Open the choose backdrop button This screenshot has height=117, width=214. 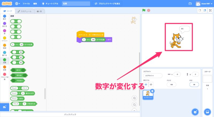207,112
